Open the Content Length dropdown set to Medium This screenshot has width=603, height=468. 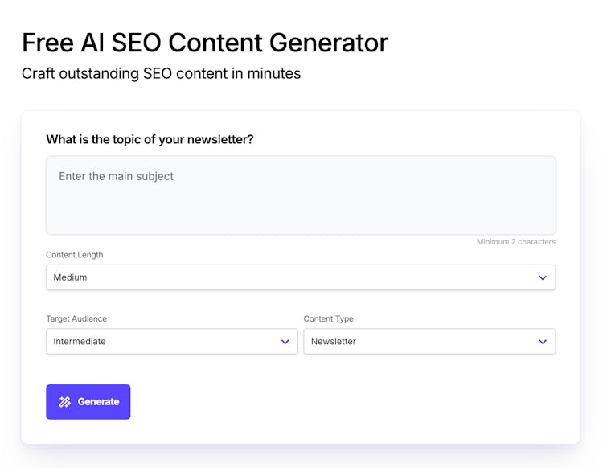(x=300, y=277)
